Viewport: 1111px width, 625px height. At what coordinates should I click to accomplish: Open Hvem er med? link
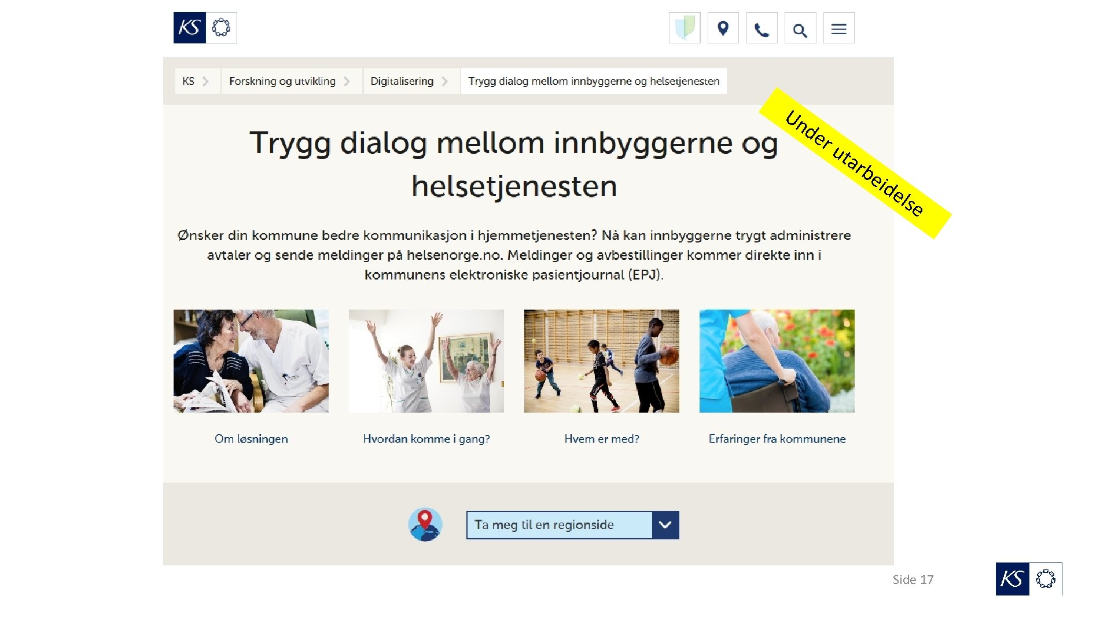click(x=602, y=439)
